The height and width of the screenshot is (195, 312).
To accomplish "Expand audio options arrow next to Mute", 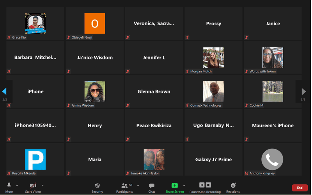I will [17, 186].
